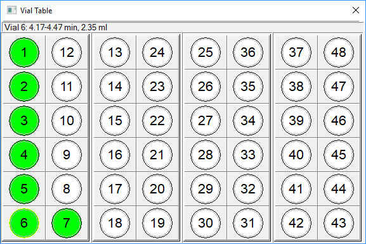
Task: Select filled green vial 1
Action: [24, 52]
